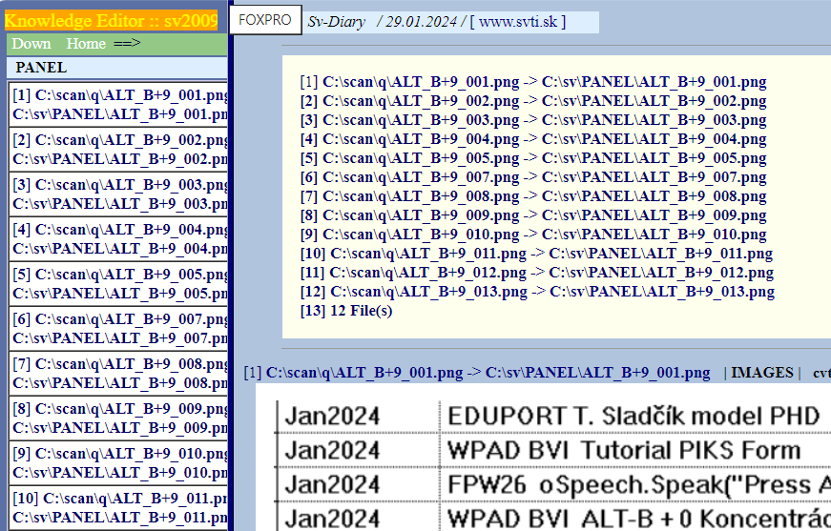Open sidebar entry [3] ALT_B+9_003.png
Image resolution: width=831 pixels, height=531 pixels.
click(x=119, y=194)
